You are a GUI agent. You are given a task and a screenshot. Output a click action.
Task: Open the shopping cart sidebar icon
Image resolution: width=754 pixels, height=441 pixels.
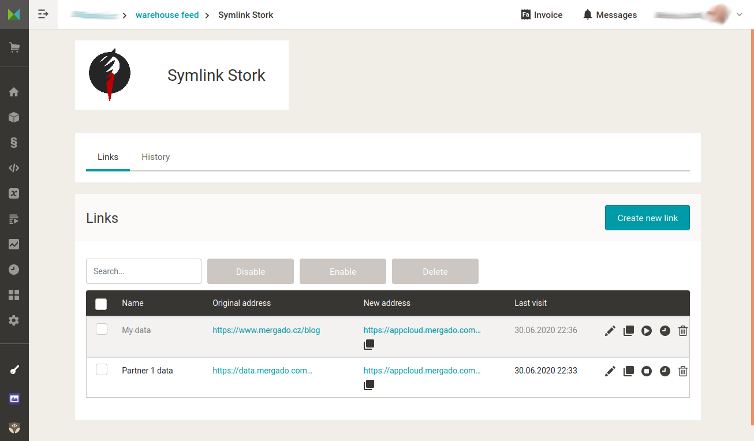click(x=14, y=48)
